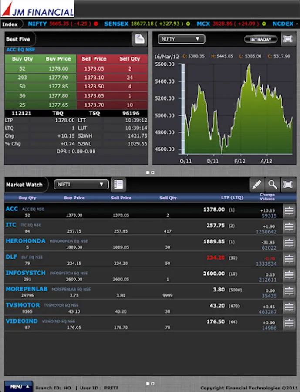Image resolution: width=300 pixels, height=392 pixels.
Task: Select the ACC scrip name
Action: pyautogui.click(x=12, y=209)
